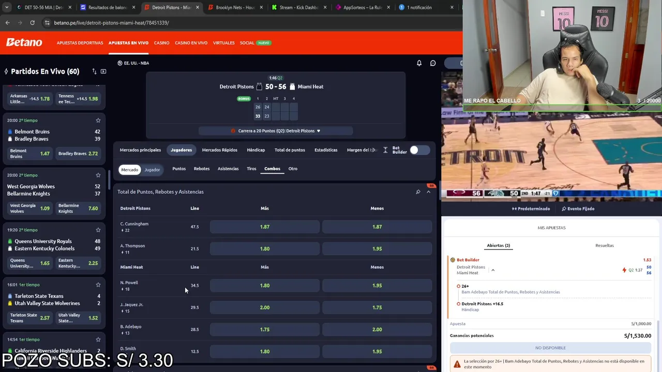The image size is (662, 372).
Task: Bet B. Adebayo Menos 2.00
Action: click(x=377, y=330)
